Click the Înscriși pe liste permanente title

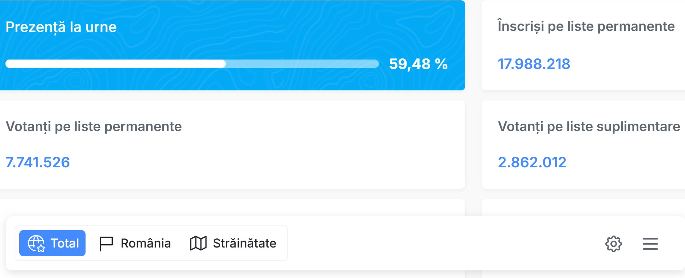tap(586, 26)
